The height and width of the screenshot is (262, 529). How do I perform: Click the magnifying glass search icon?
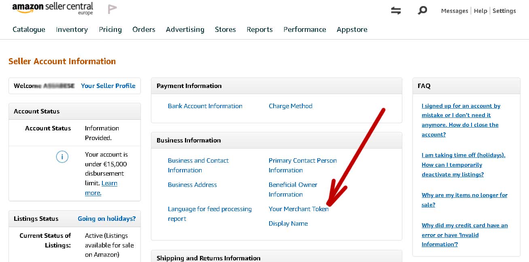click(x=422, y=10)
